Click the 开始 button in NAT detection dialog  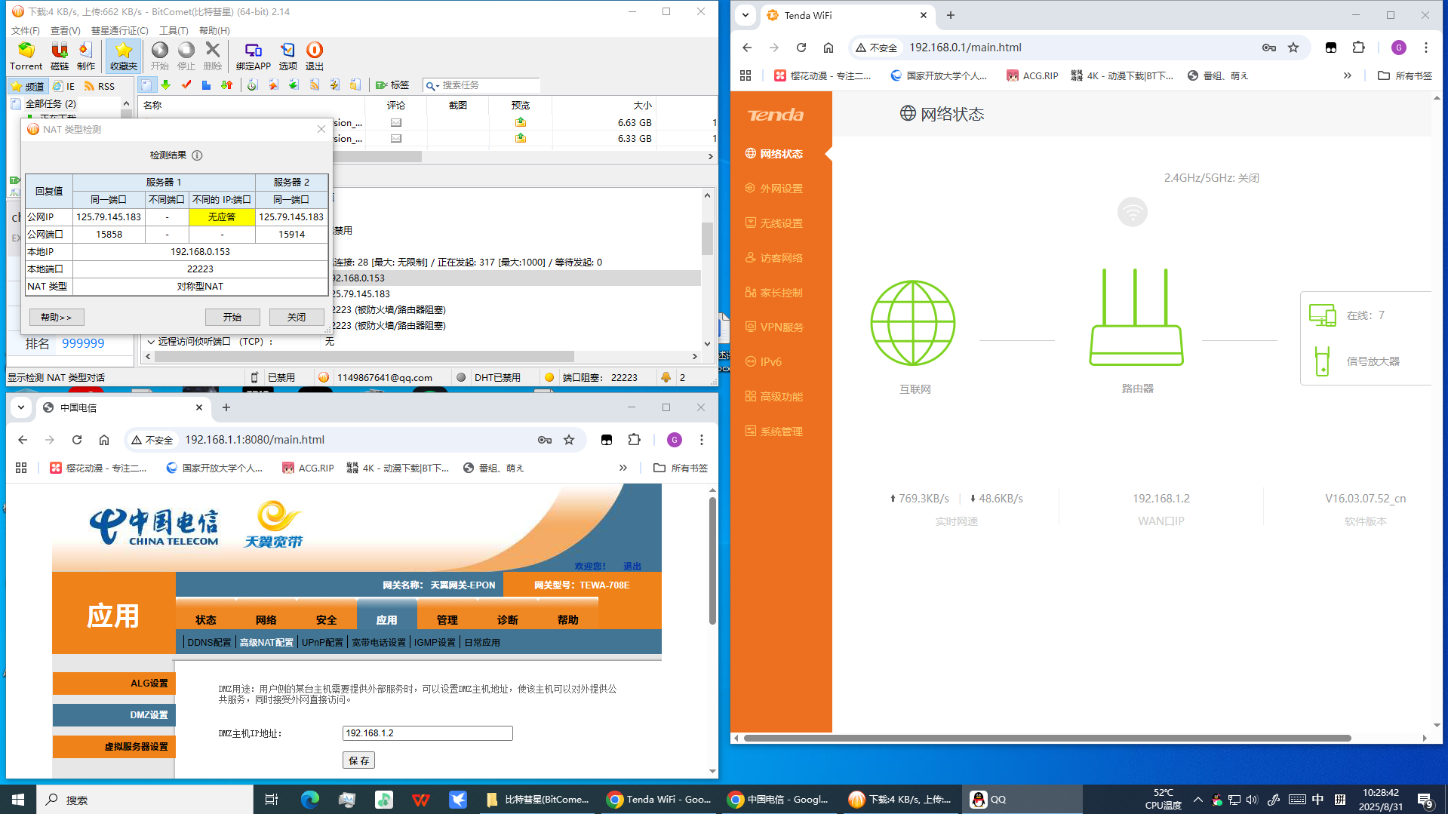[x=232, y=317]
